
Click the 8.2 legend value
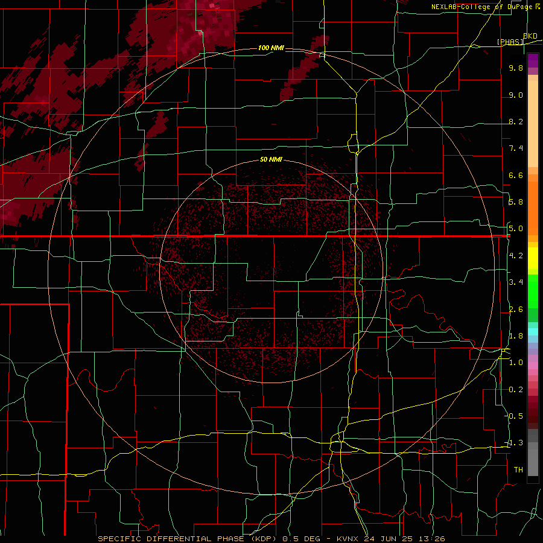click(516, 121)
